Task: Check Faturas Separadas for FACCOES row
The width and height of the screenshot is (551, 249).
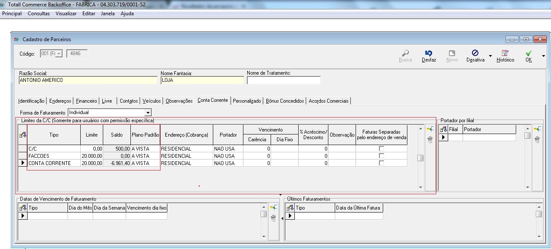Action: click(x=381, y=156)
